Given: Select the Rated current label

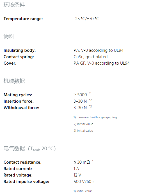Looking at the screenshot, I should tap(18, 169).
